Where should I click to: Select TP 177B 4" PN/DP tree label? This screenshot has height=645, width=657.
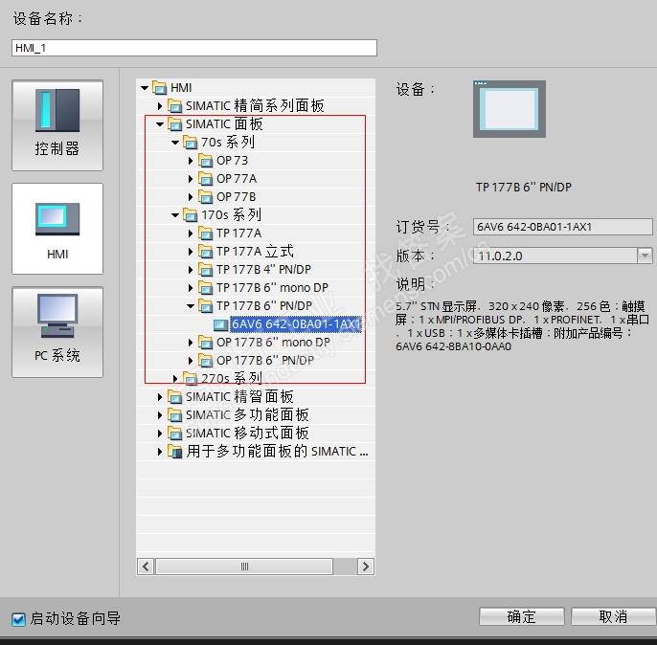click(x=263, y=270)
